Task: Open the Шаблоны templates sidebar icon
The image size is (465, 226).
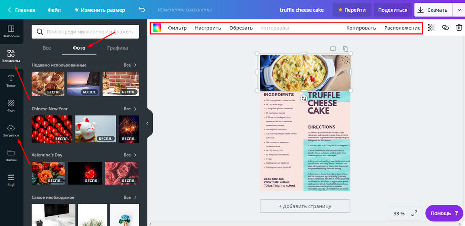Action: click(x=11, y=31)
